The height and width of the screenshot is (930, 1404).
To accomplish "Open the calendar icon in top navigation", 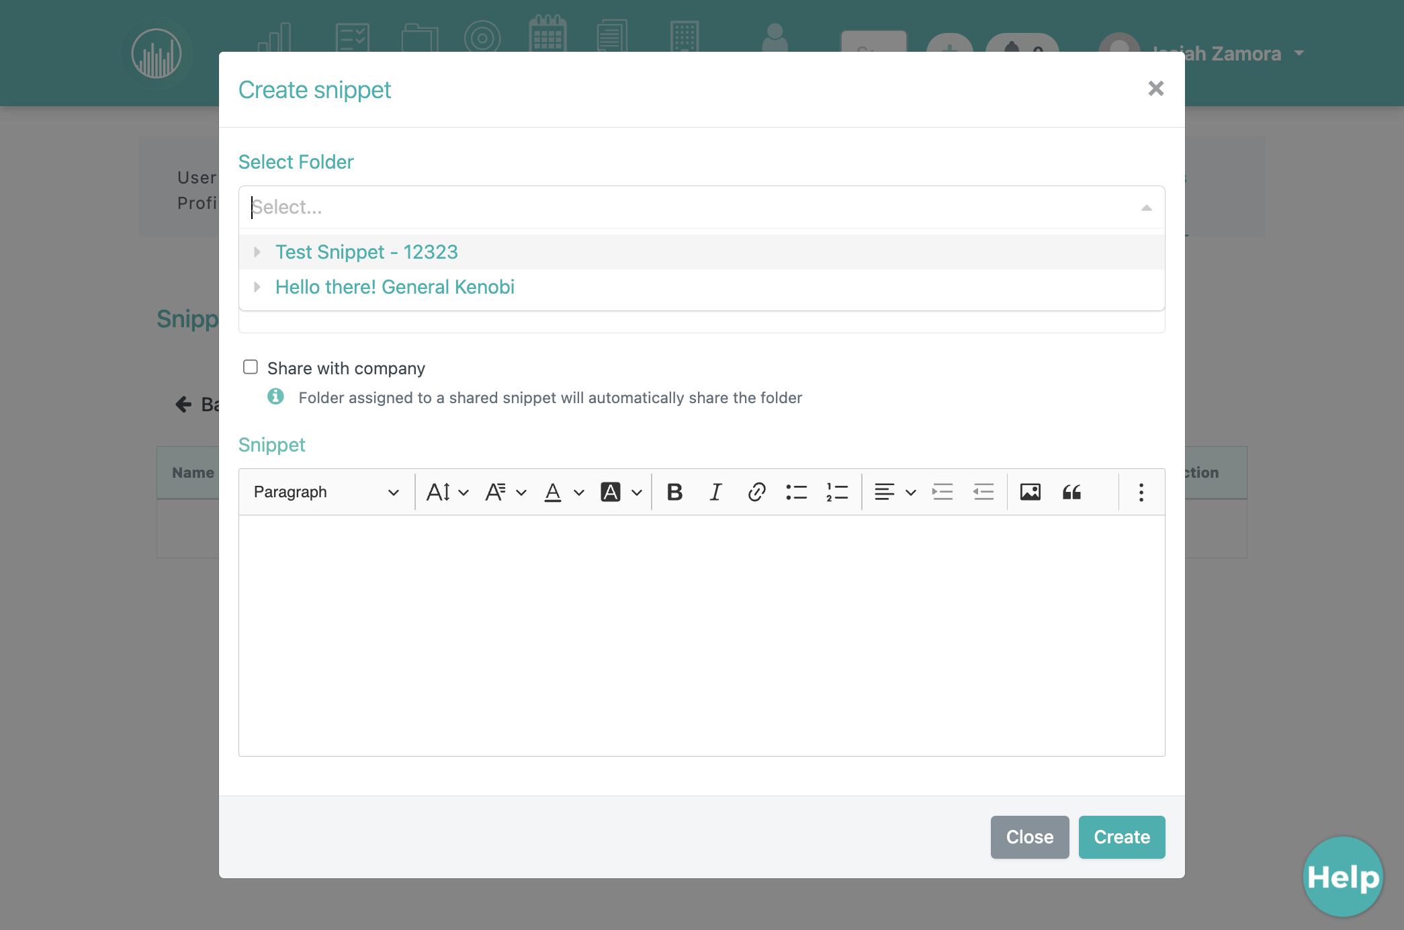I will [548, 34].
